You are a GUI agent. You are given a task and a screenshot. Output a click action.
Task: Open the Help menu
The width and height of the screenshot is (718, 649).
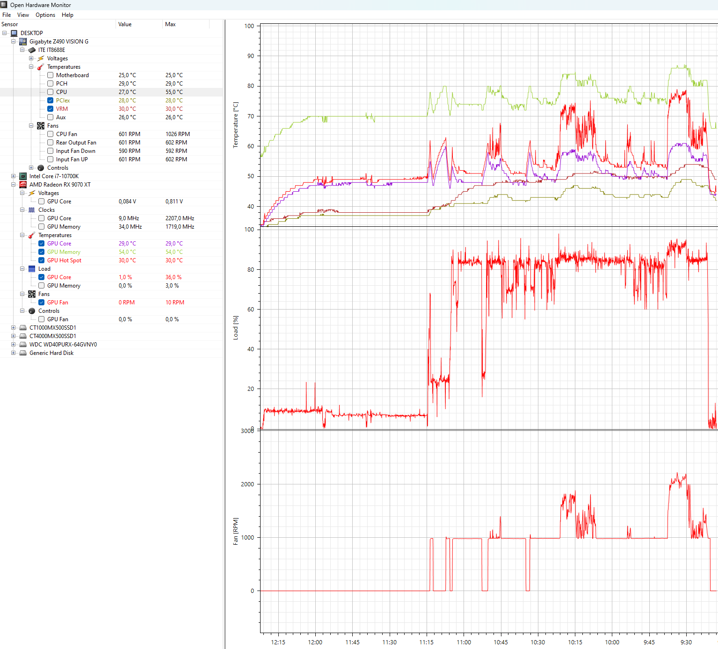67,15
